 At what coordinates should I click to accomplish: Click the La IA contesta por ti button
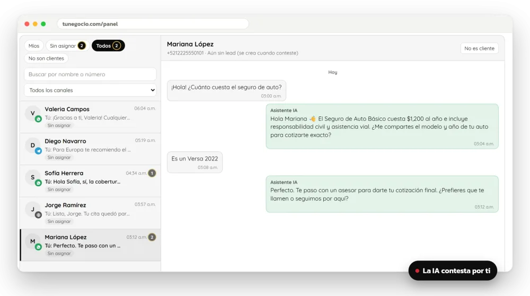tap(453, 271)
